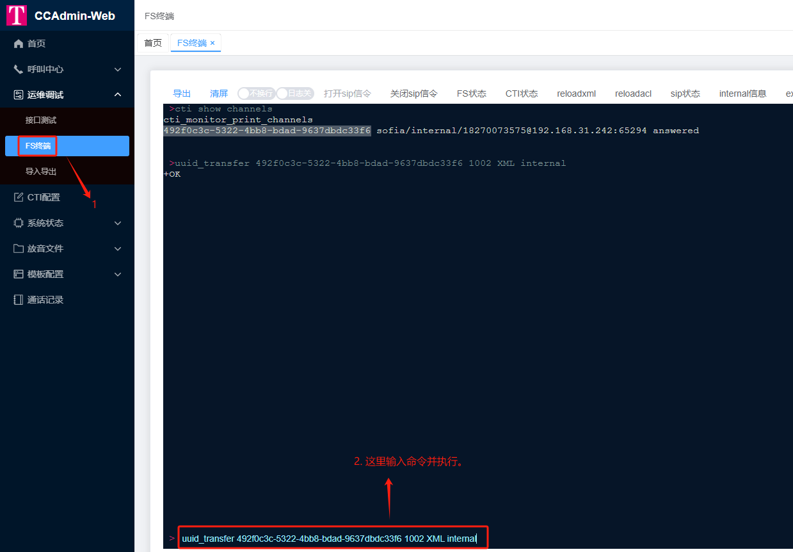Expand the 模板配置 menu chevron
The width and height of the screenshot is (793, 552).
[118, 274]
